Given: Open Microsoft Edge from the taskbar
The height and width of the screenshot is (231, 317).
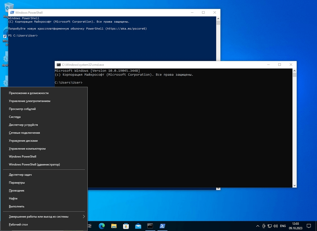Looking at the screenshot, I should point(102,226).
